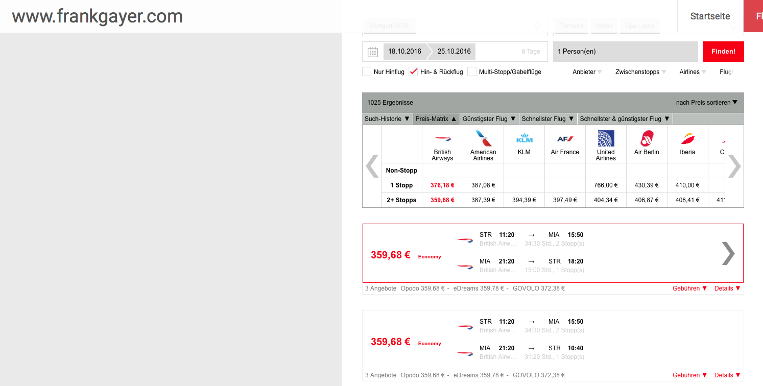The image size is (763, 386).
Task: Click airline logo of return arriving 18:20
Action: click(465, 266)
